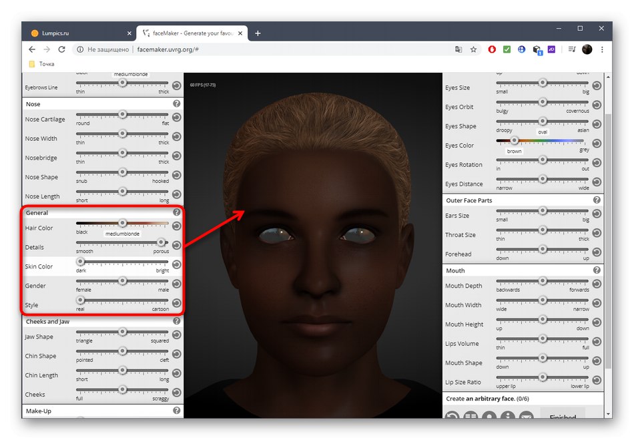Click the Style slider handle

(80, 300)
